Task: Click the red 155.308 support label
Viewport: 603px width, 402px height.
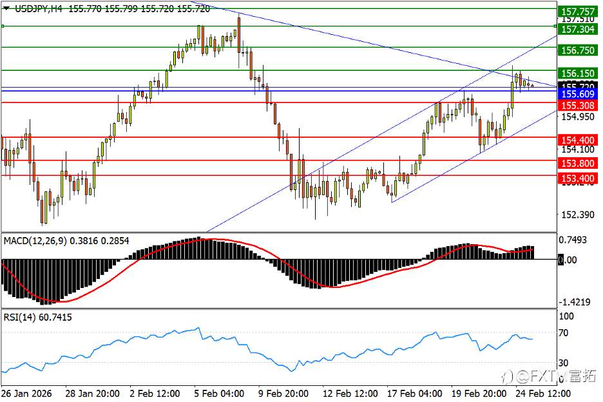Action: pos(578,106)
